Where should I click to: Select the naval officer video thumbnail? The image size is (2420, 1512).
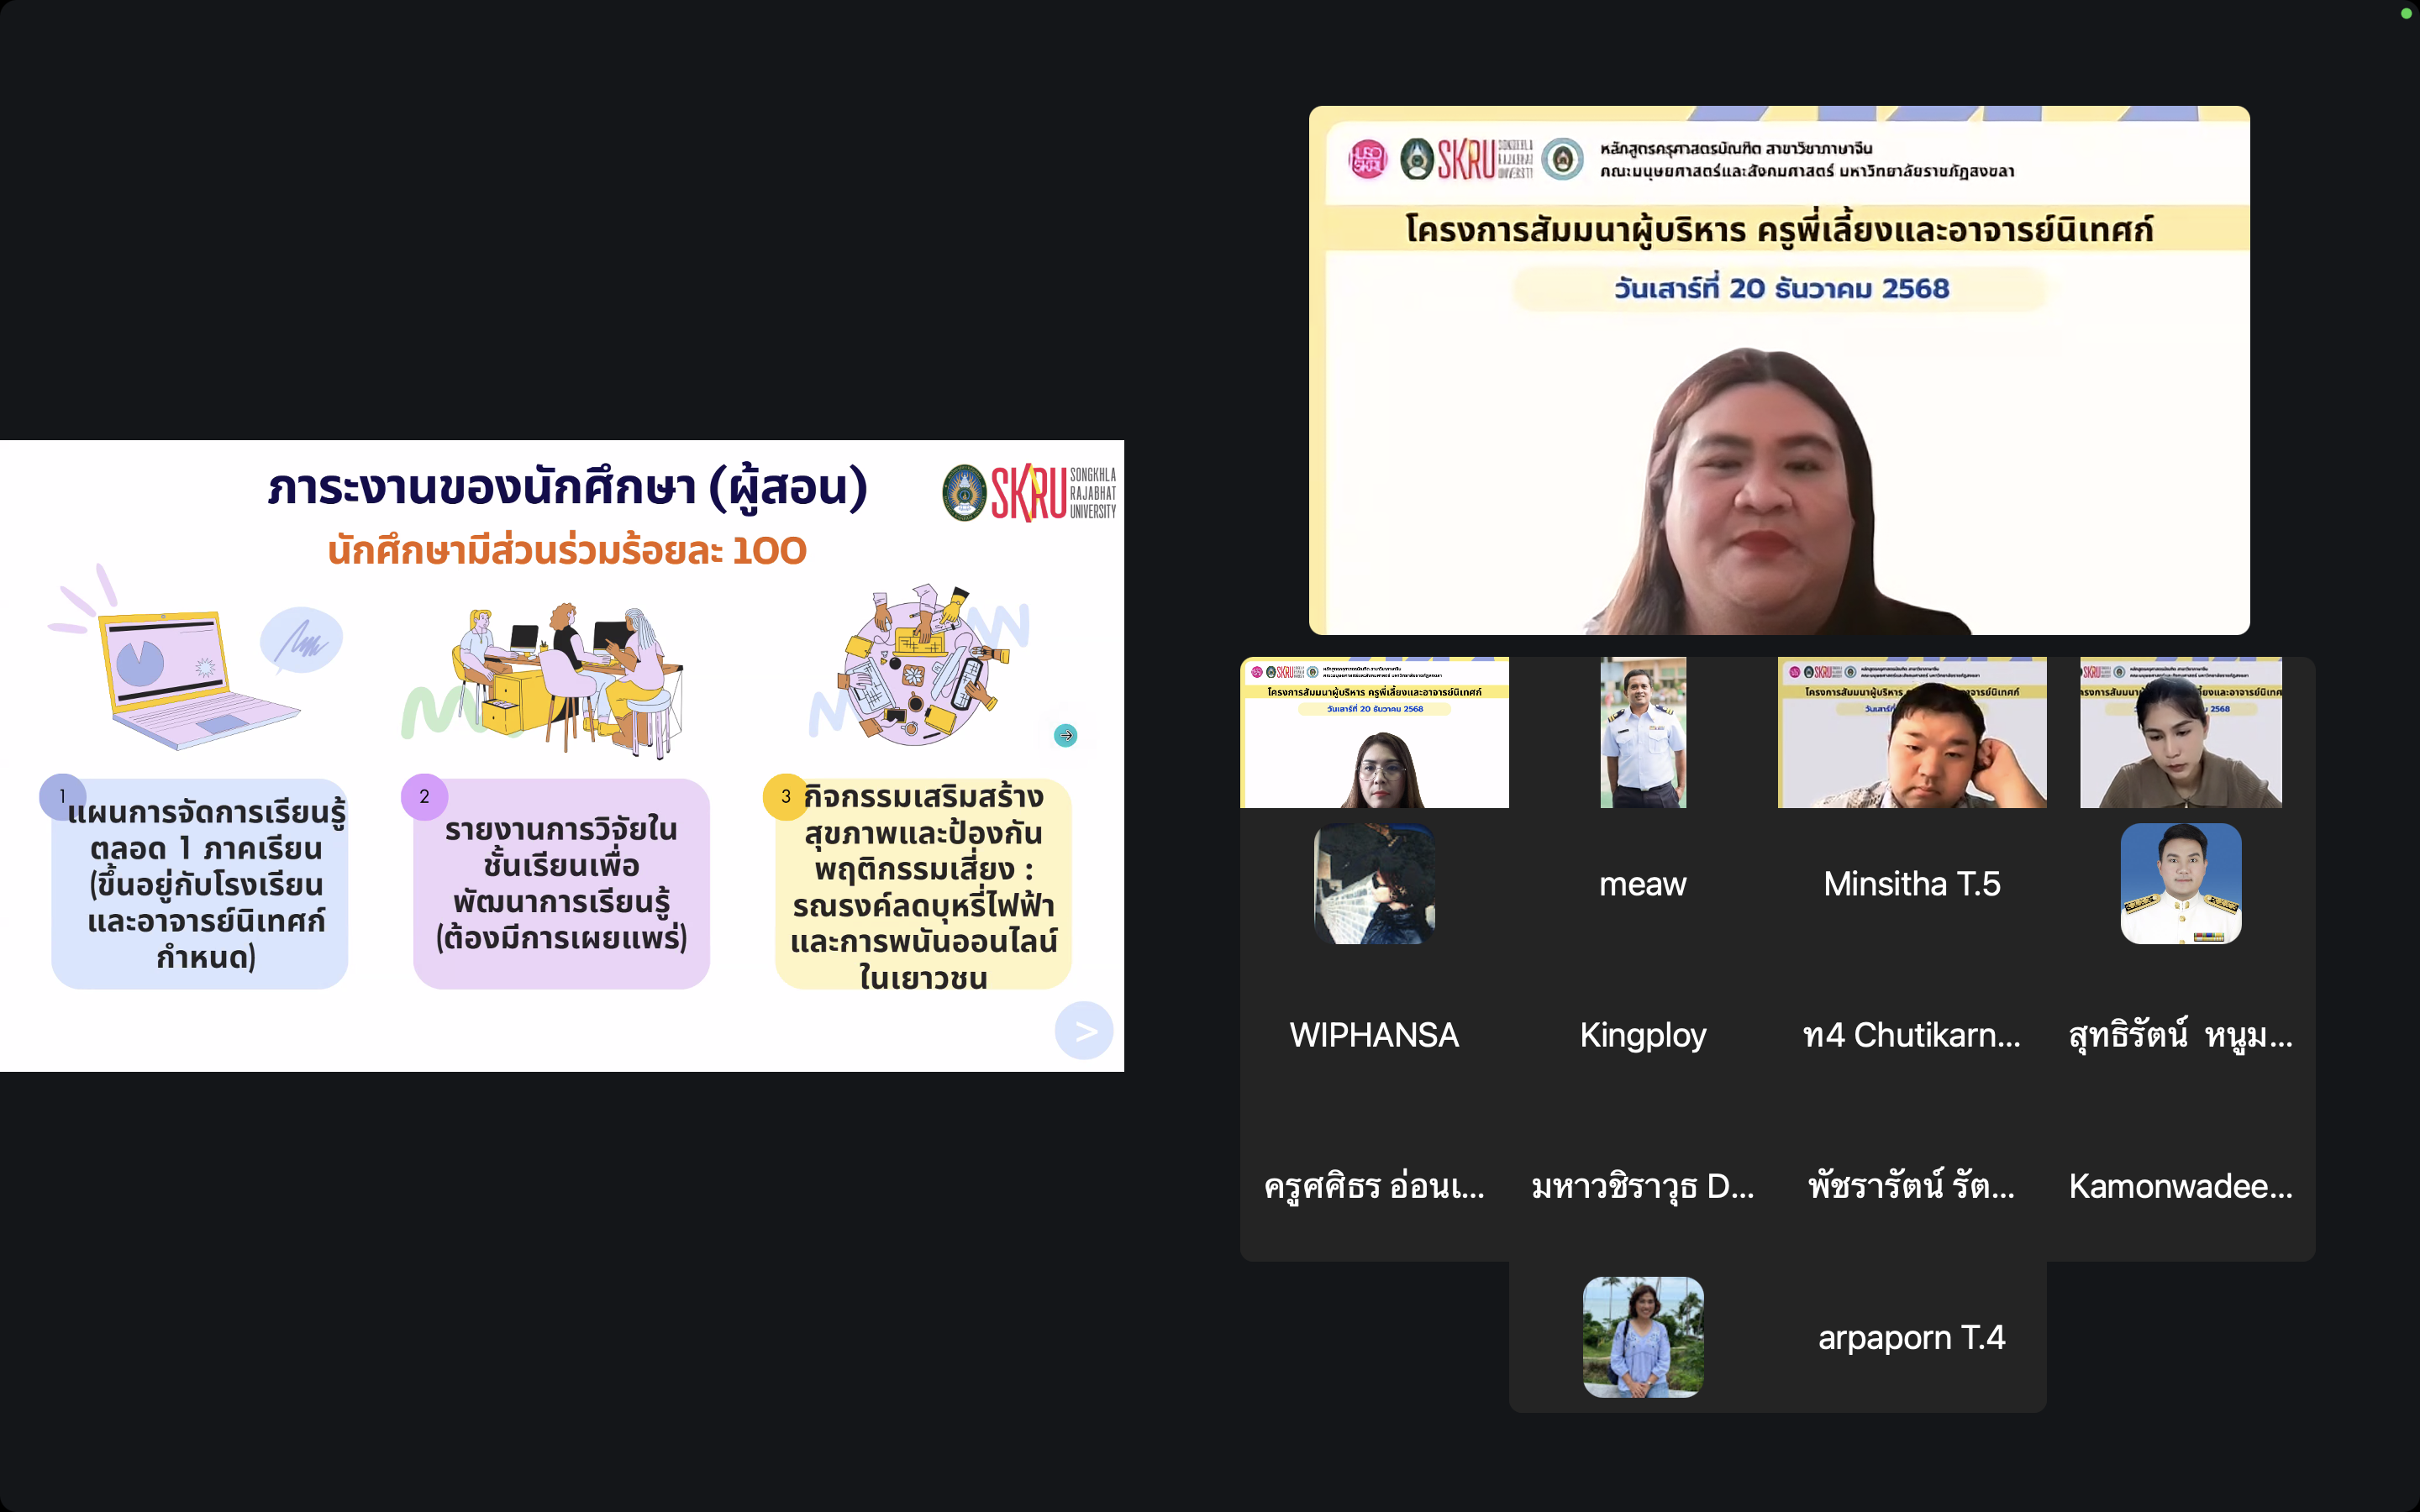pos(1642,732)
